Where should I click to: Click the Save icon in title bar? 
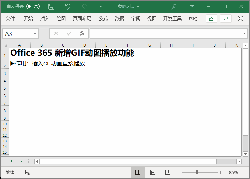[x=51, y=6]
